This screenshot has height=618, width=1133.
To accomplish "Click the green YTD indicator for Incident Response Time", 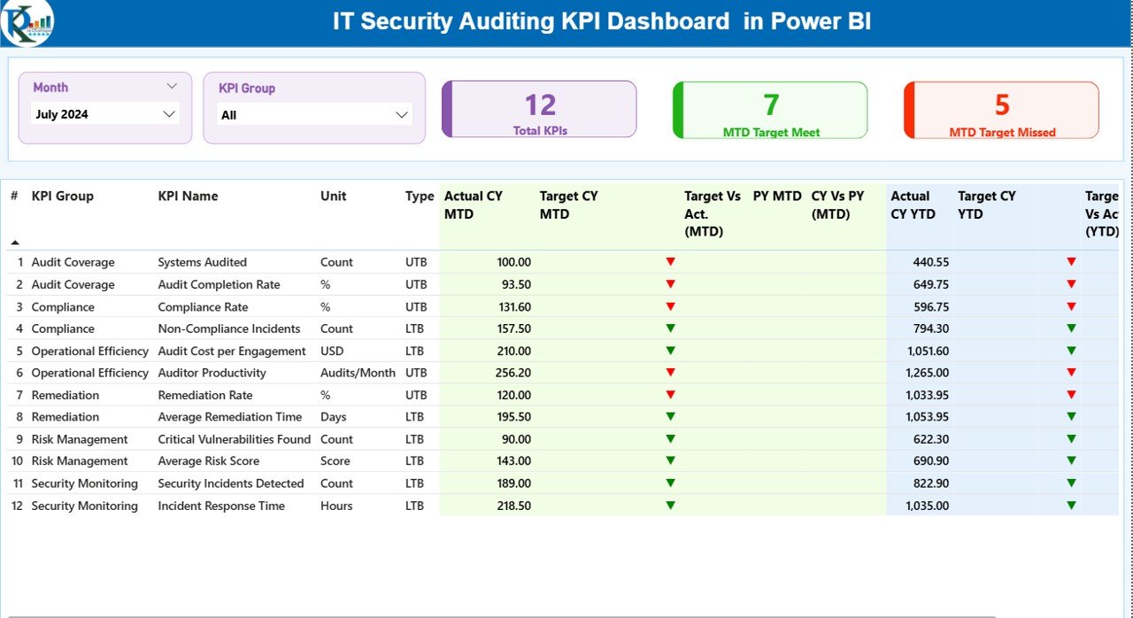I will point(1073,506).
